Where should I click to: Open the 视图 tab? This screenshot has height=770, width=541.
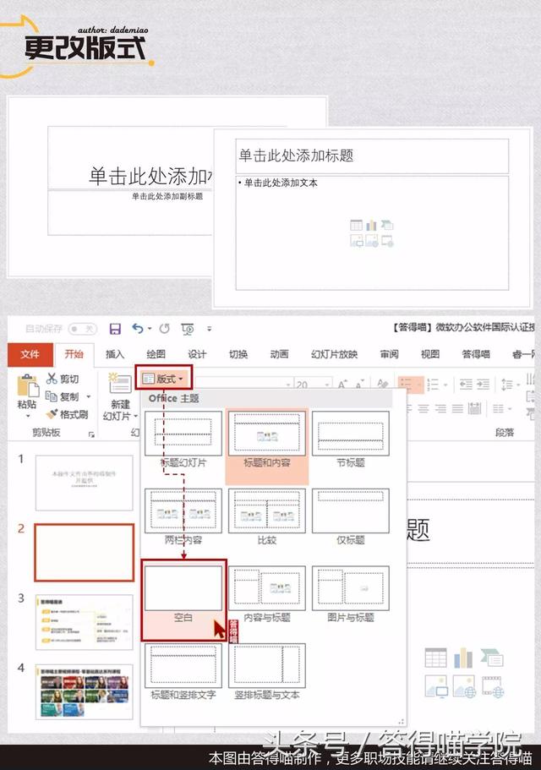(430, 354)
